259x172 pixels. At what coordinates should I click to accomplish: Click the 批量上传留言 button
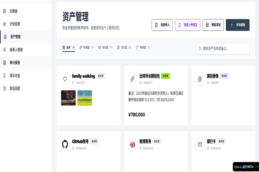coord(187,25)
